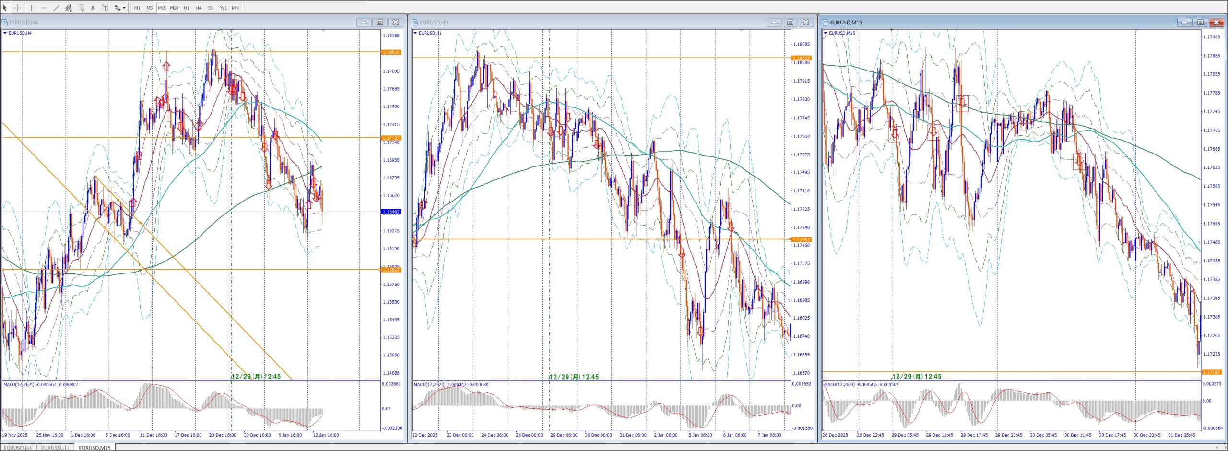Toggle the M1 timeframe button

point(137,8)
